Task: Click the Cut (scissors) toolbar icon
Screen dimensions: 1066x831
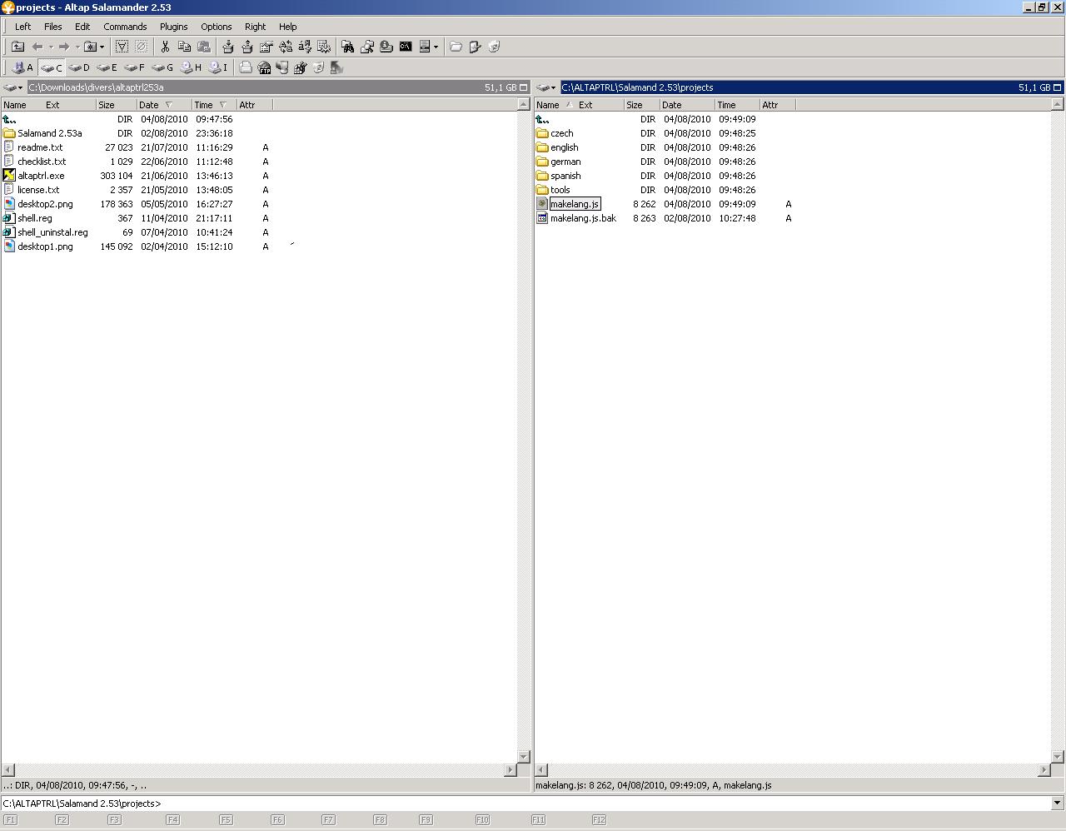Action: pyautogui.click(x=165, y=47)
